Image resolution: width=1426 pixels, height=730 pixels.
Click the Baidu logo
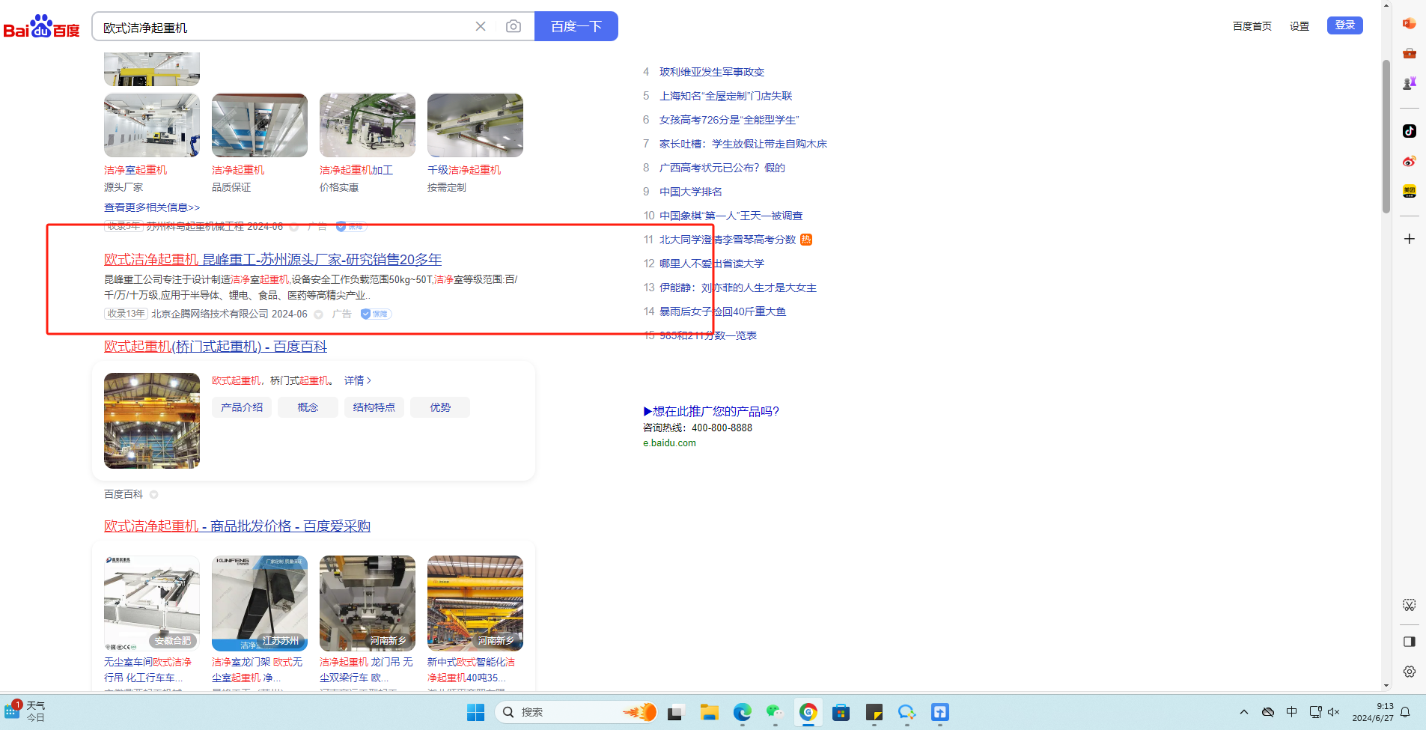[x=42, y=26]
